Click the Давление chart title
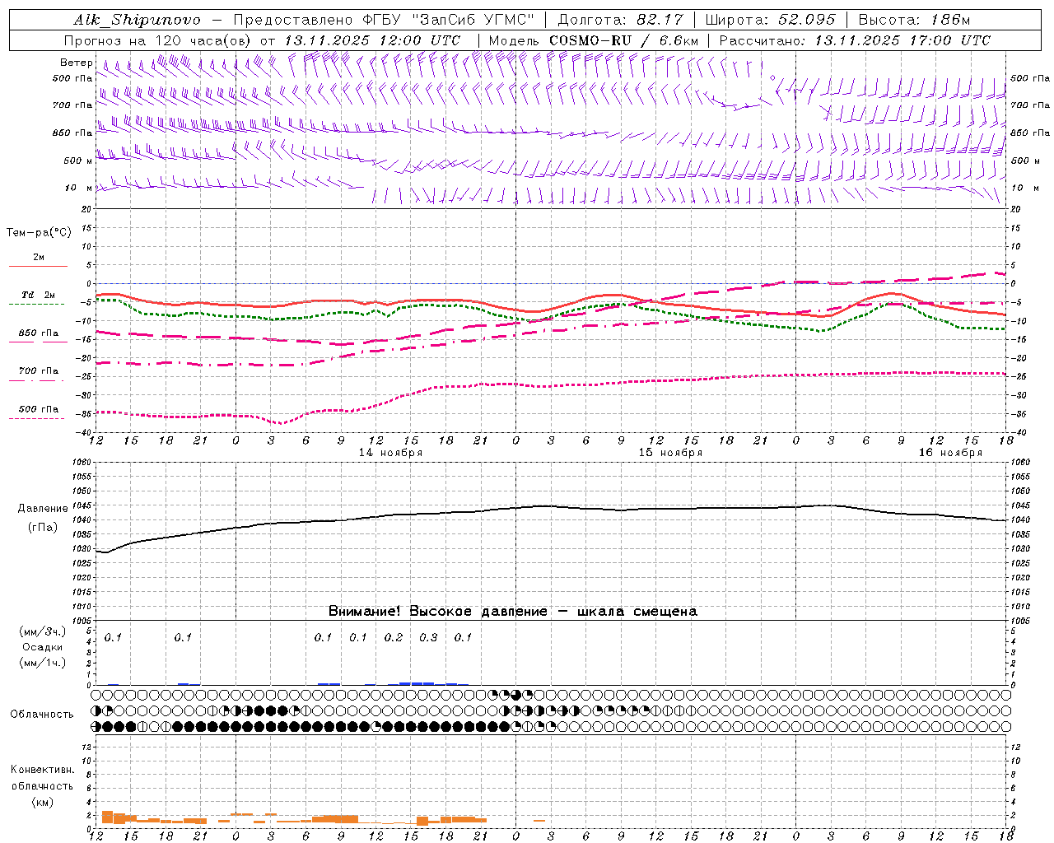This screenshot has height=843, width=1054. coord(43,509)
